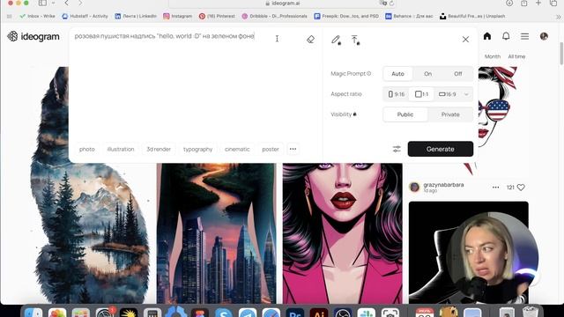This screenshot has height=317, width=564.
Task: Open Safari share icon
Action: pos(524,3)
